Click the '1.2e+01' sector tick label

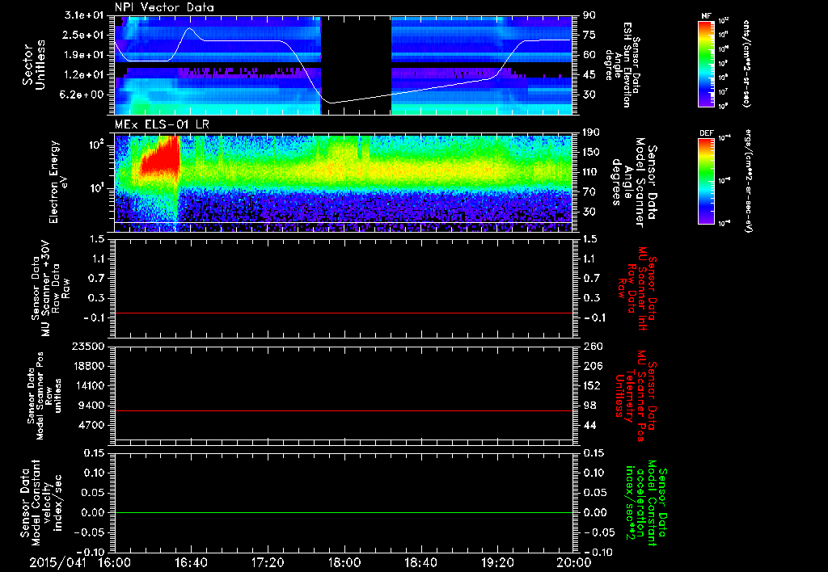[84, 75]
